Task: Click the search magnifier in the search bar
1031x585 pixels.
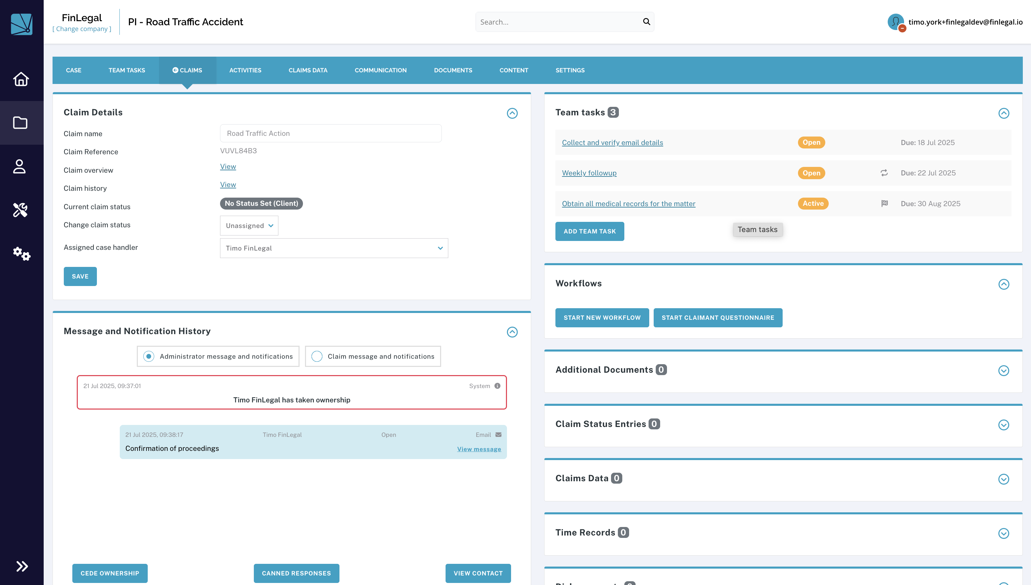Action: (x=646, y=22)
